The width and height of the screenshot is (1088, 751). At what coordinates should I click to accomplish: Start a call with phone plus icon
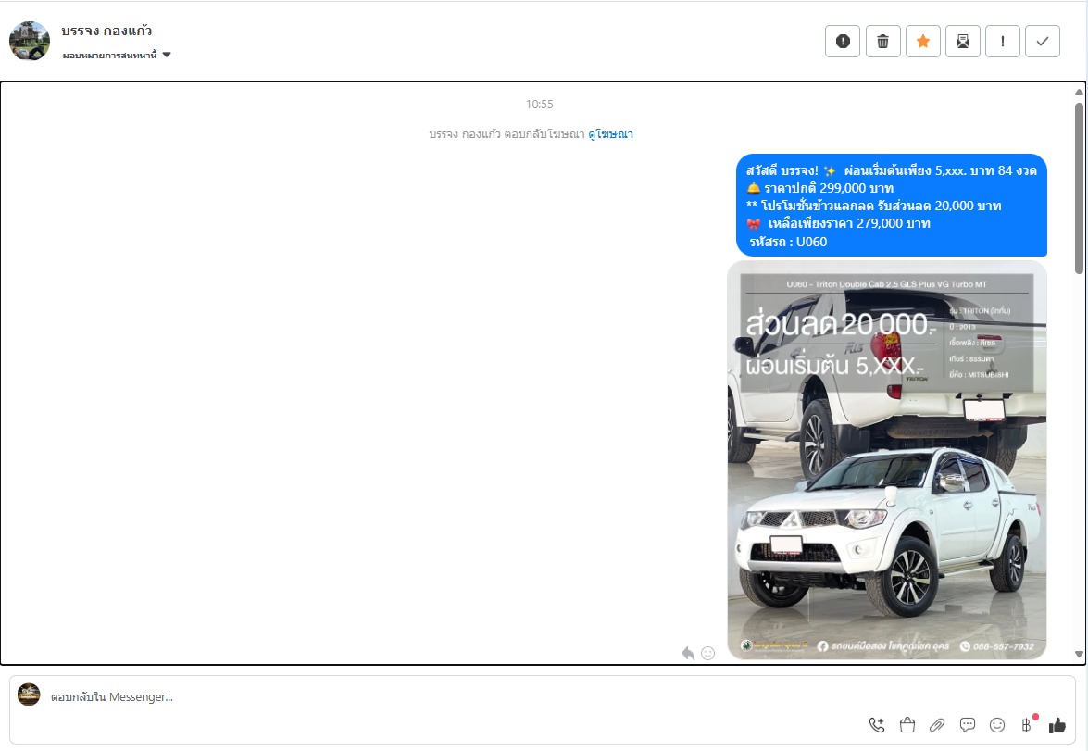877,725
